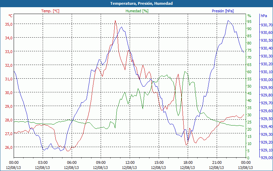The width and height of the screenshot is (273, 171).
Task: Click the 930,50 pressure axis value
Action: click(x=267, y=40)
